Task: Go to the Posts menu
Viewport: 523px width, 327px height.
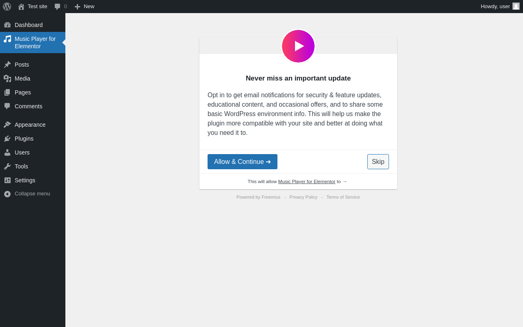Action: 33,65
